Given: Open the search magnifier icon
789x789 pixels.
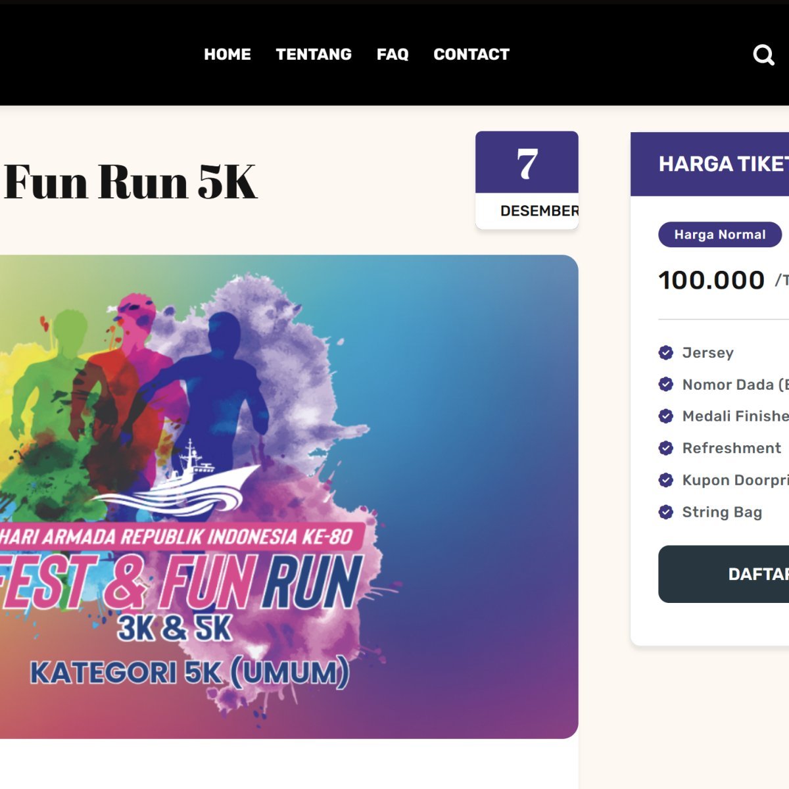Looking at the screenshot, I should [763, 55].
